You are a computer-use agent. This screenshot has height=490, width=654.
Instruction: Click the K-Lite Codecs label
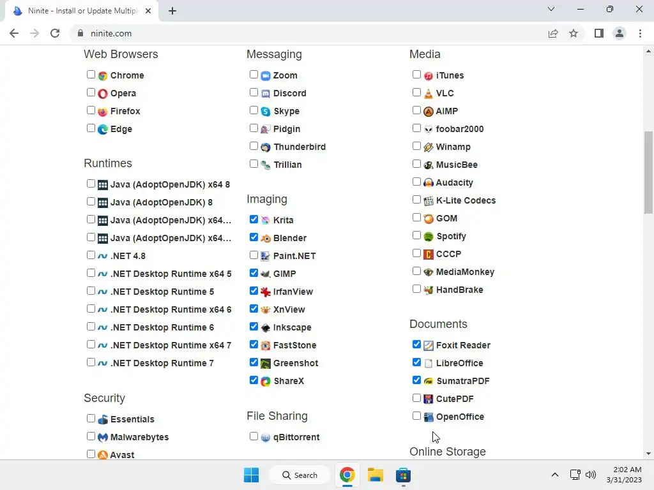point(466,200)
